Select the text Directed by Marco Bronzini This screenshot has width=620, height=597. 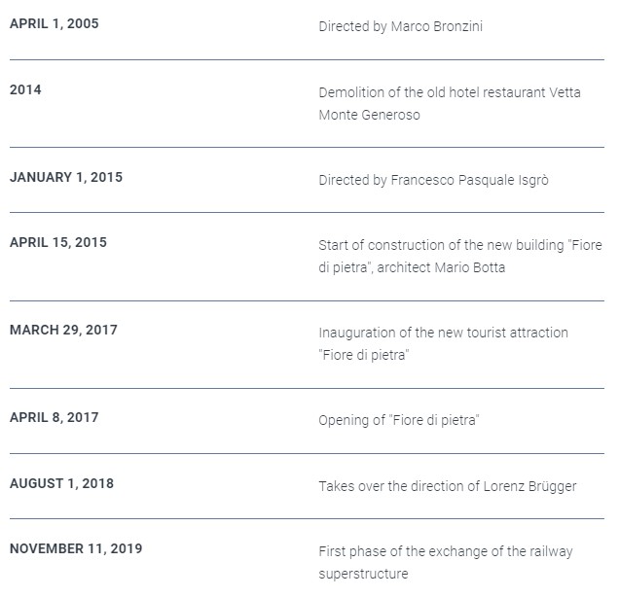click(x=401, y=26)
